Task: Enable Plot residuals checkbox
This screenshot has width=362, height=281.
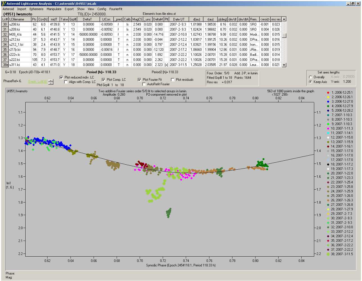Action: pyautogui.click(x=173, y=80)
